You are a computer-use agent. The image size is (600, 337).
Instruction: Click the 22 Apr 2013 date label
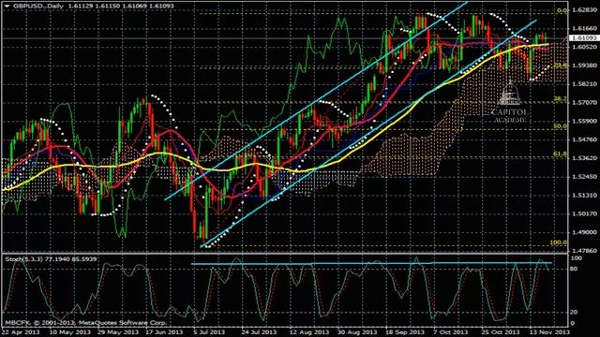21,332
